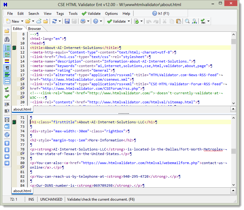The width and height of the screenshot is (244, 210).
Task: Open the Tags menu
Action: pos(60,14)
